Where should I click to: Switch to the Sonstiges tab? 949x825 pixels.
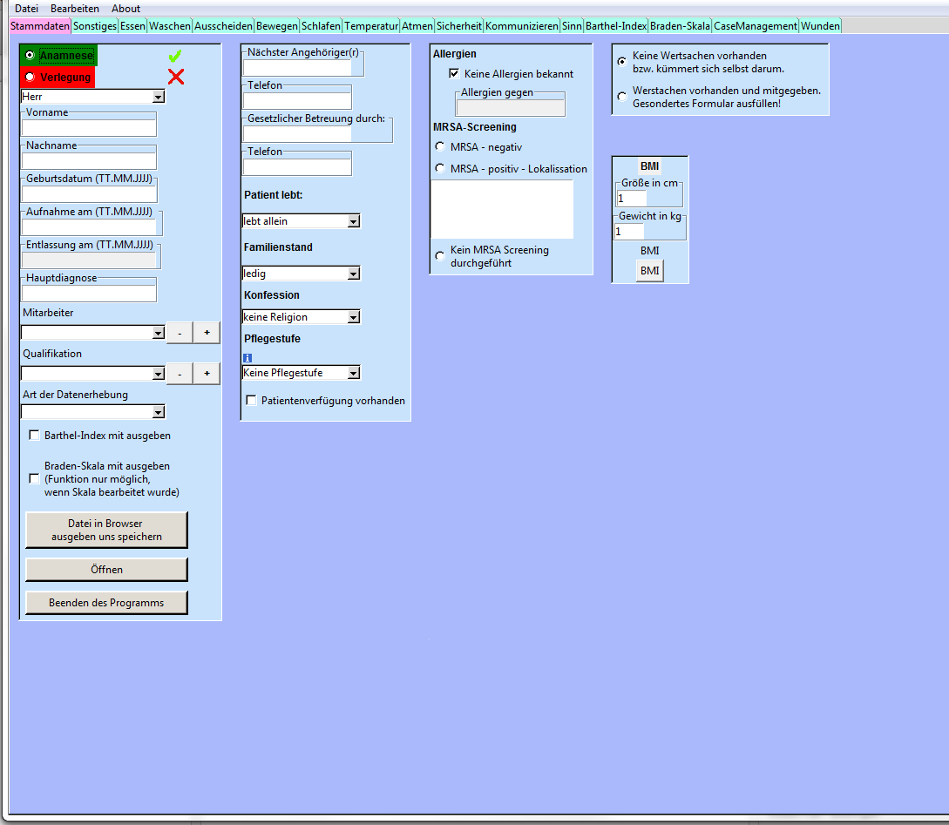pyautogui.click(x=95, y=26)
